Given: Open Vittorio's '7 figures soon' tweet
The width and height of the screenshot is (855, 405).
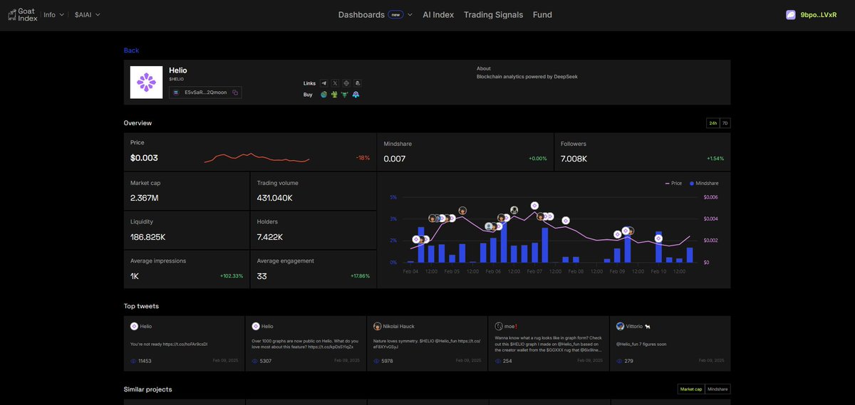Looking at the screenshot, I should 670,344.
